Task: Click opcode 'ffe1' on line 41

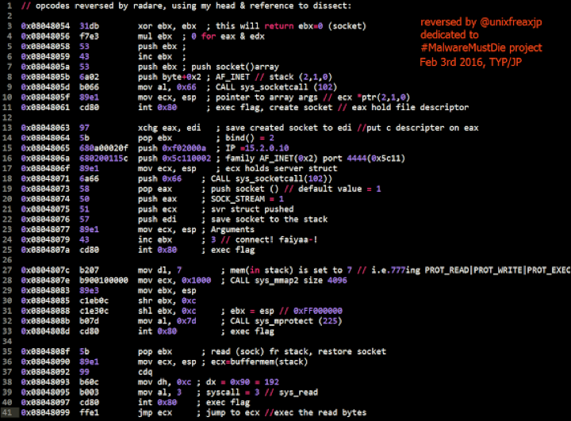Action: coord(89,412)
